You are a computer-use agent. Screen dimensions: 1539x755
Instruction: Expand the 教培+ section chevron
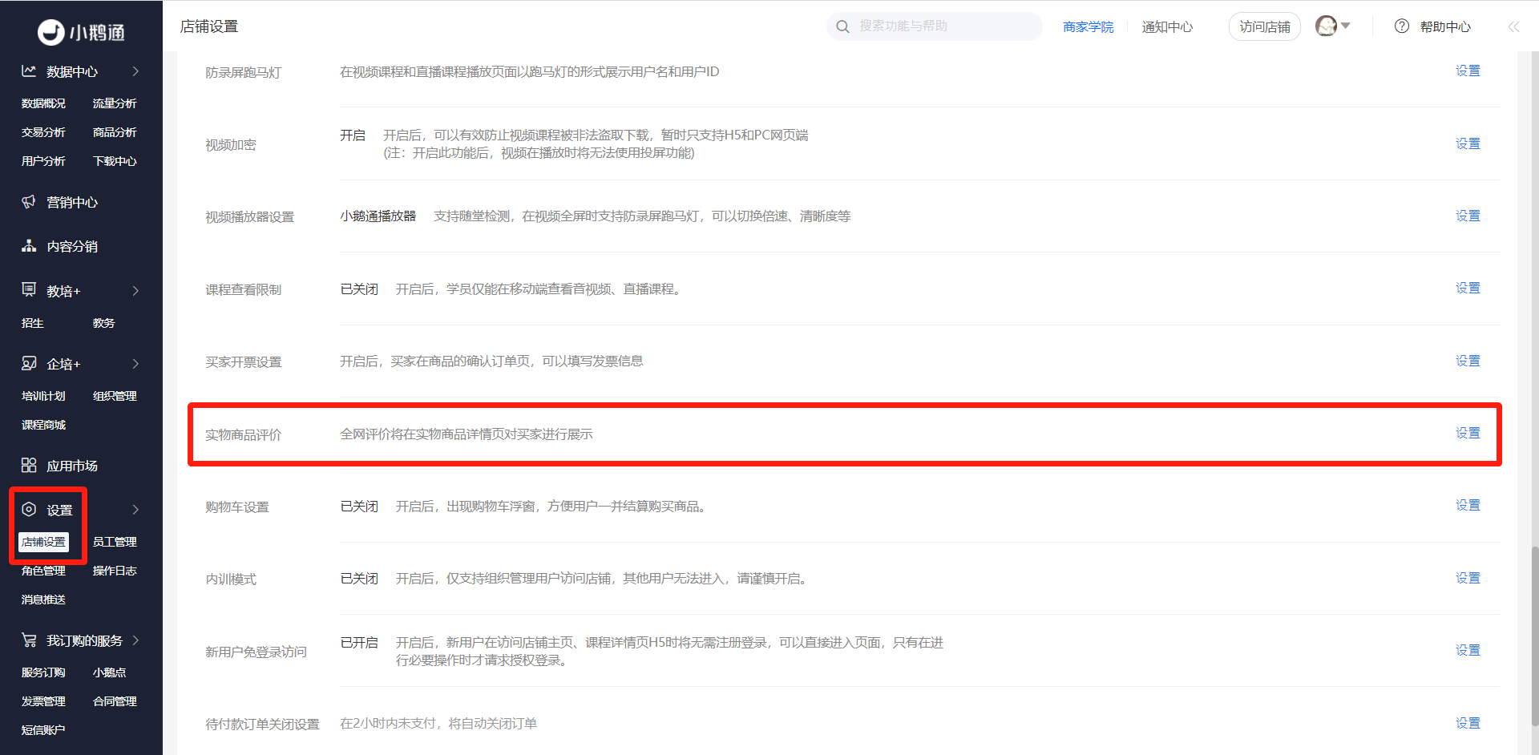(135, 290)
